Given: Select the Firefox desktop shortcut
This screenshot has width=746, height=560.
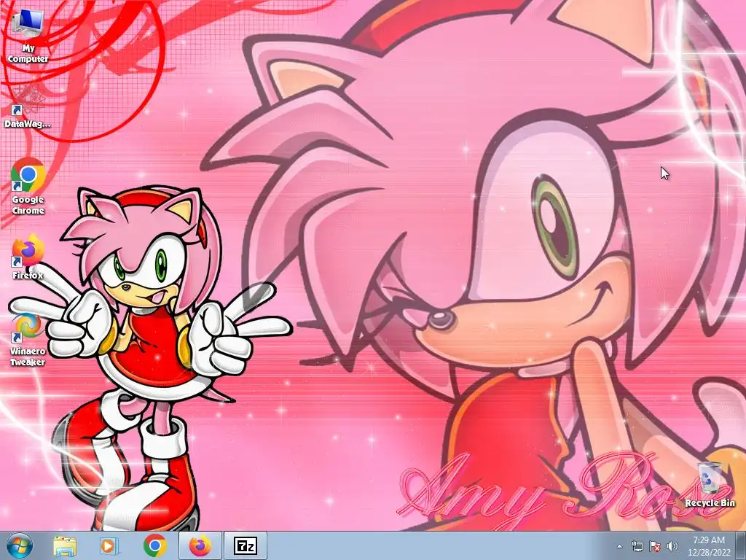Looking at the screenshot, I should click(x=28, y=256).
